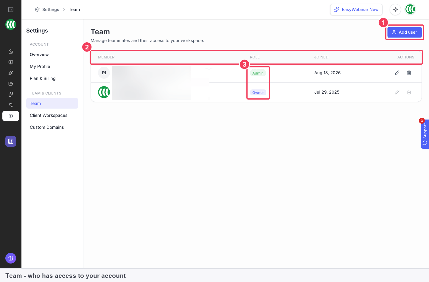This screenshot has width=429, height=282.
Task: Click the edit pencil in Owner row
Action: (397, 92)
